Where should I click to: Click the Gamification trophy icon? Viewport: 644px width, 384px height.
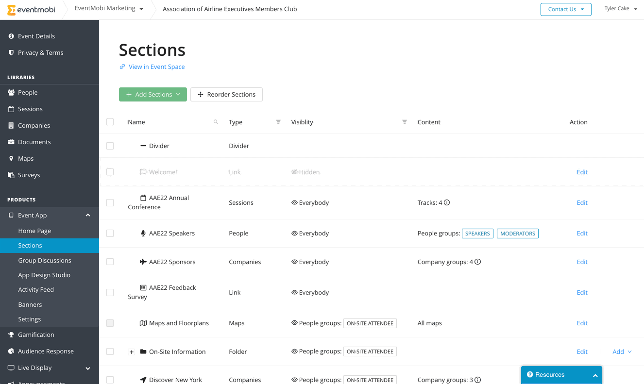click(x=11, y=334)
